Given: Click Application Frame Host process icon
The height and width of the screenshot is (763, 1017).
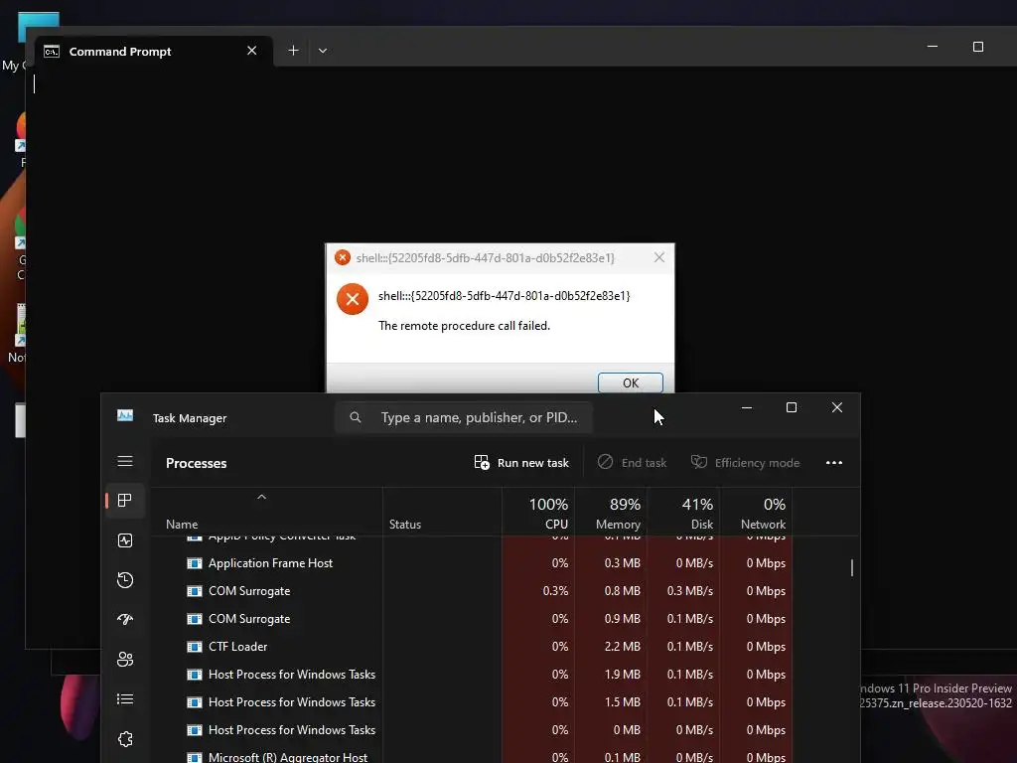Looking at the screenshot, I should click(194, 563).
